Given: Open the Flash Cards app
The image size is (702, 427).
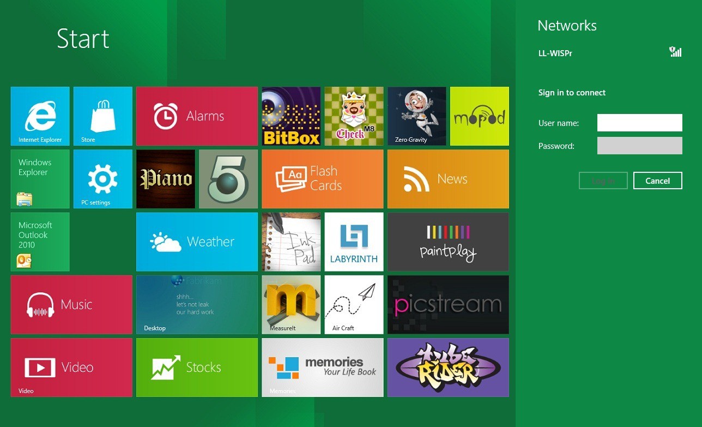Looking at the screenshot, I should tap(322, 178).
